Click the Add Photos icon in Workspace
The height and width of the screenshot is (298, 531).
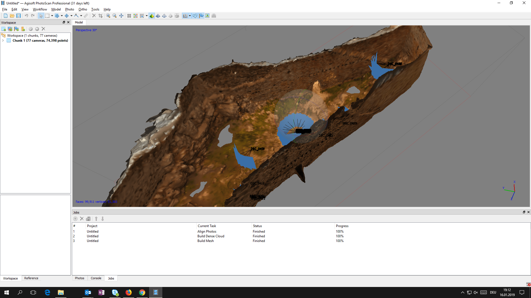tap(10, 29)
